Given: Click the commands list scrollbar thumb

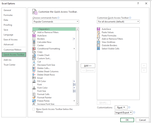Looking at the screenshot, I should [77, 46].
